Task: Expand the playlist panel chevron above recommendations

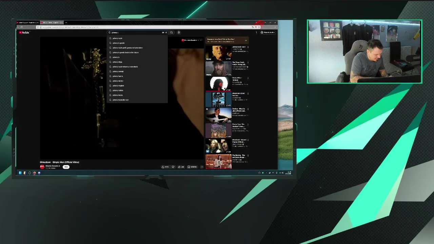Action: pos(246,40)
